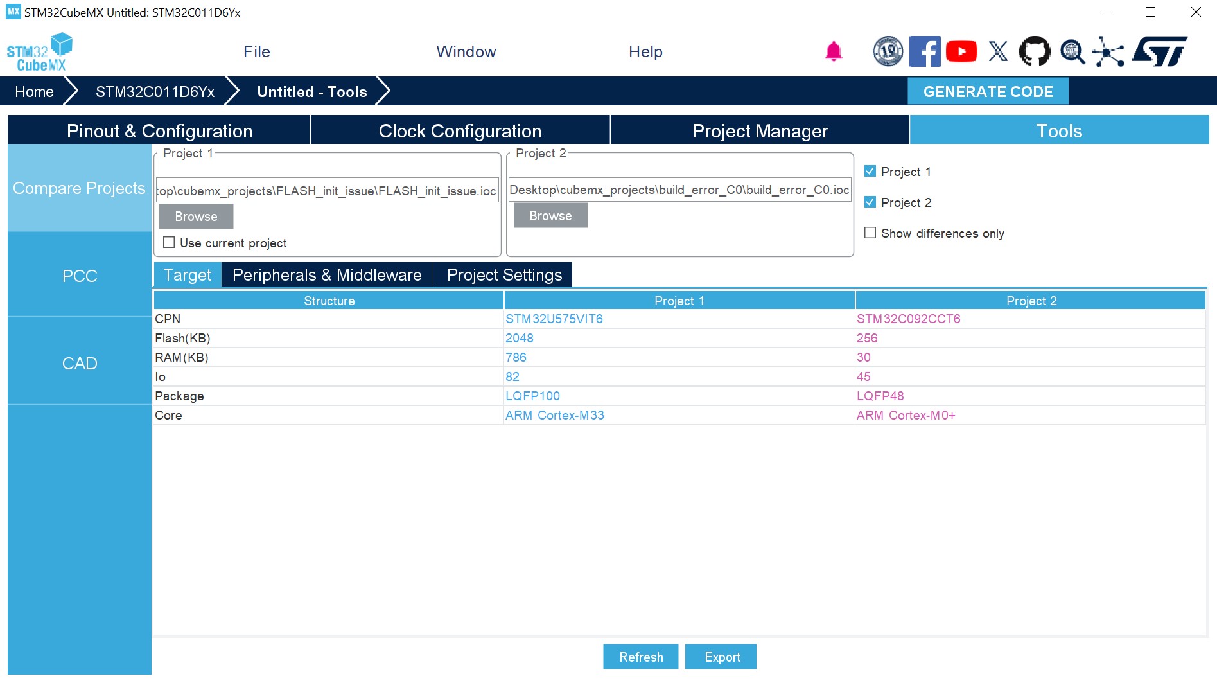The width and height of the screenshot is (1217, 681).
Task: Click the Structure column header
Action: [329, 301]
